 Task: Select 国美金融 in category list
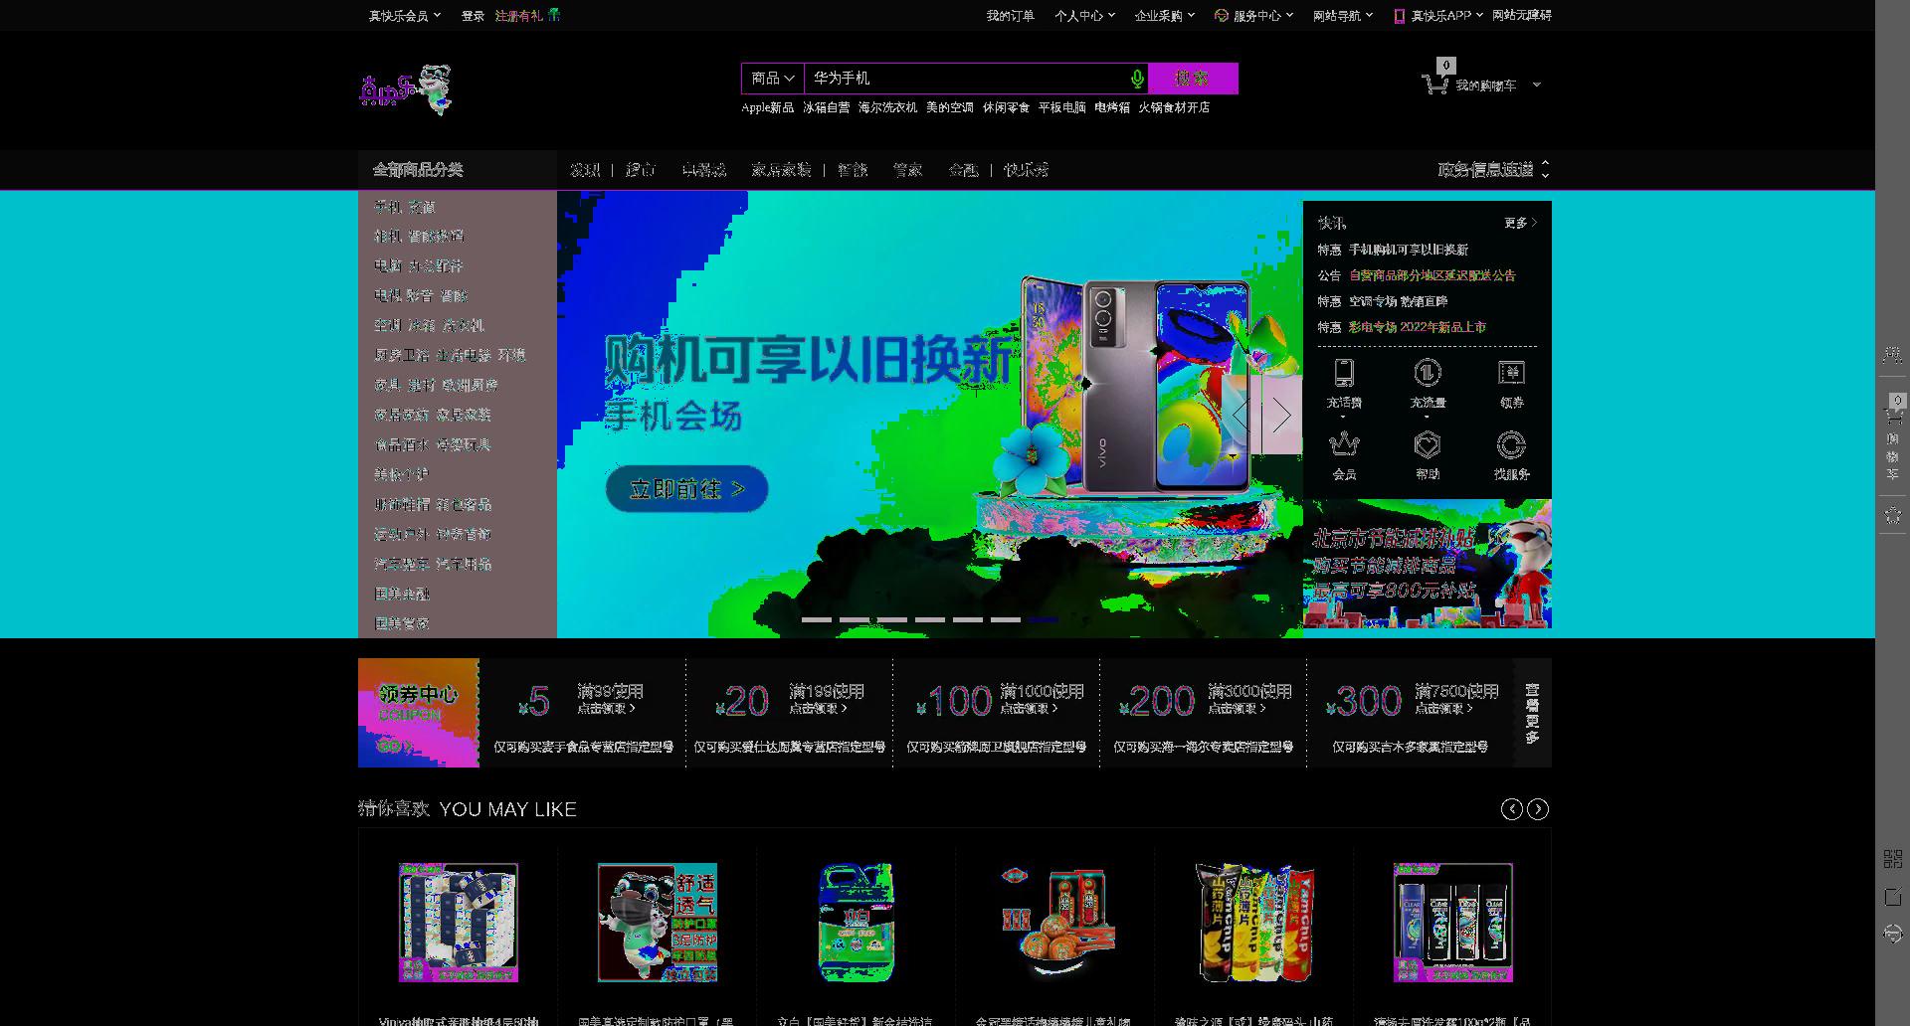(401, 595)
